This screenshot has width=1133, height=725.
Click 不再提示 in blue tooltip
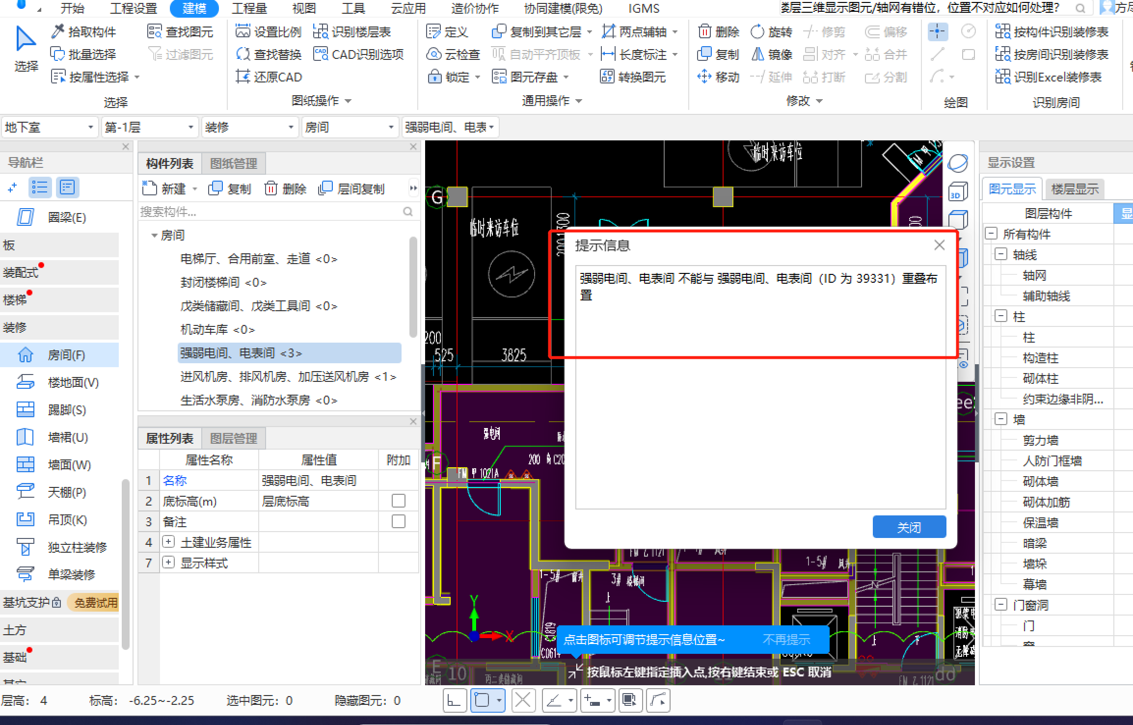click(x=786, y=640)
